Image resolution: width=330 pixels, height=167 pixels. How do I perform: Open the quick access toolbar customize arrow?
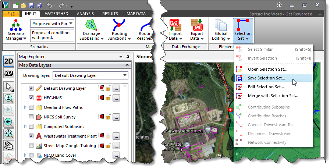(x=72, y=7)
